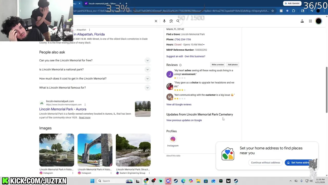Image resolution: width=328 pixels, height=185 pixels.
Task: Click the taskbar Search box
Action: coord(115,181)
